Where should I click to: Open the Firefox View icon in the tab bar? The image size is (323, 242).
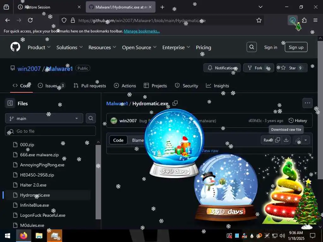click(6, 7)
